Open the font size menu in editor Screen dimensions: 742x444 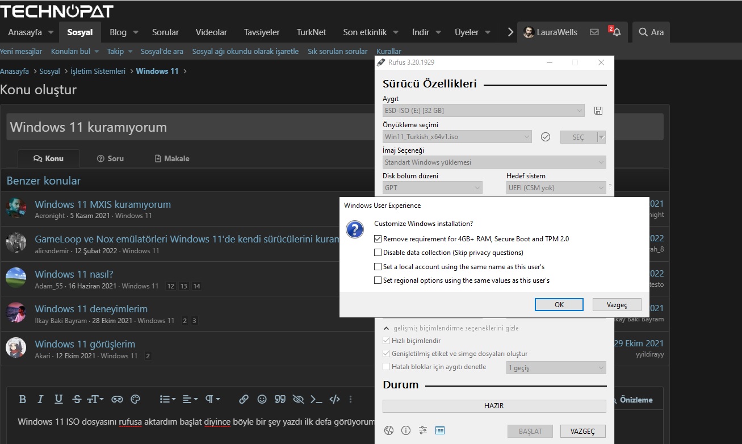(95, 399)
